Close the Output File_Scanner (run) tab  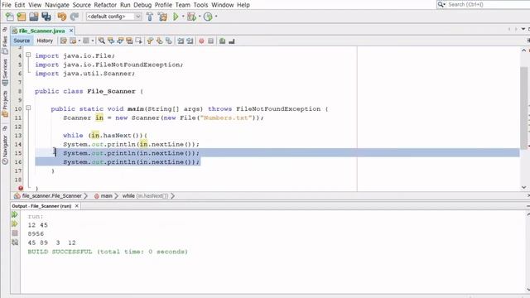tap(77, 206)
